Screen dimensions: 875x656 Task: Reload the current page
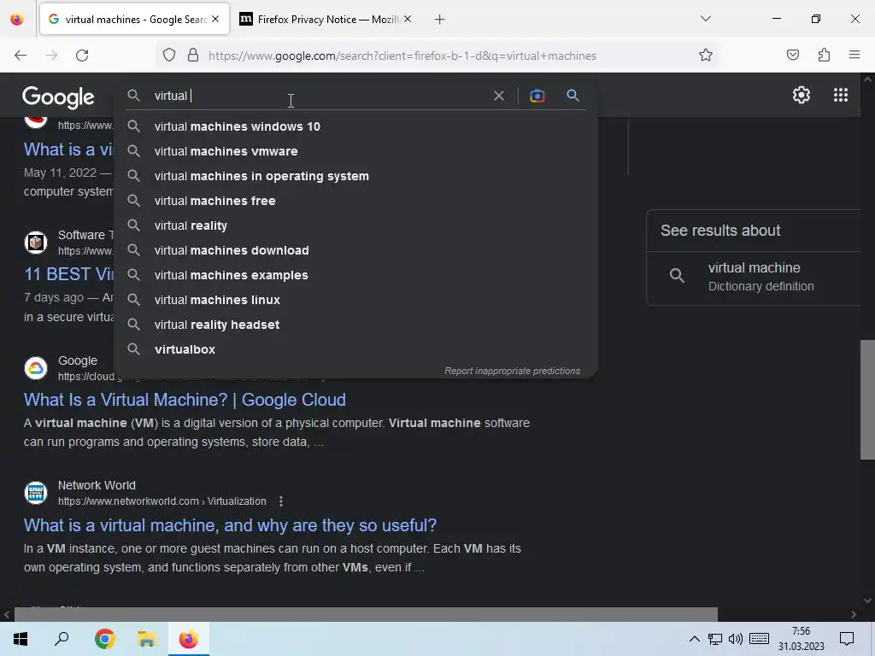[82, 56]
